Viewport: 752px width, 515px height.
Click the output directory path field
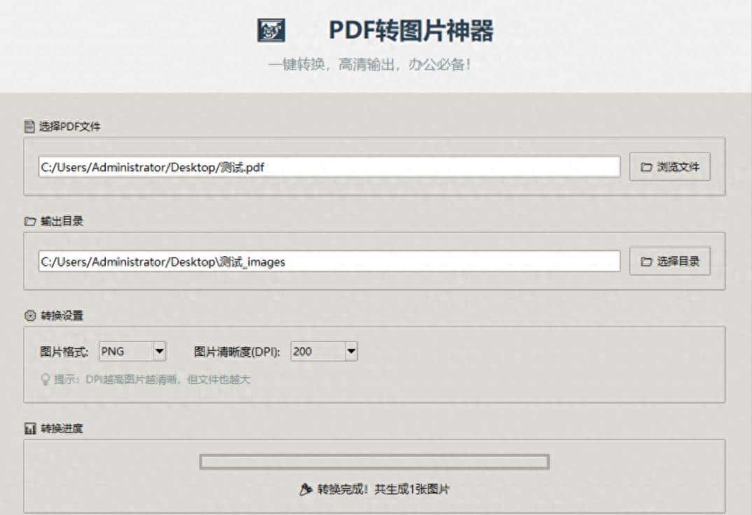tap(330, 262)
